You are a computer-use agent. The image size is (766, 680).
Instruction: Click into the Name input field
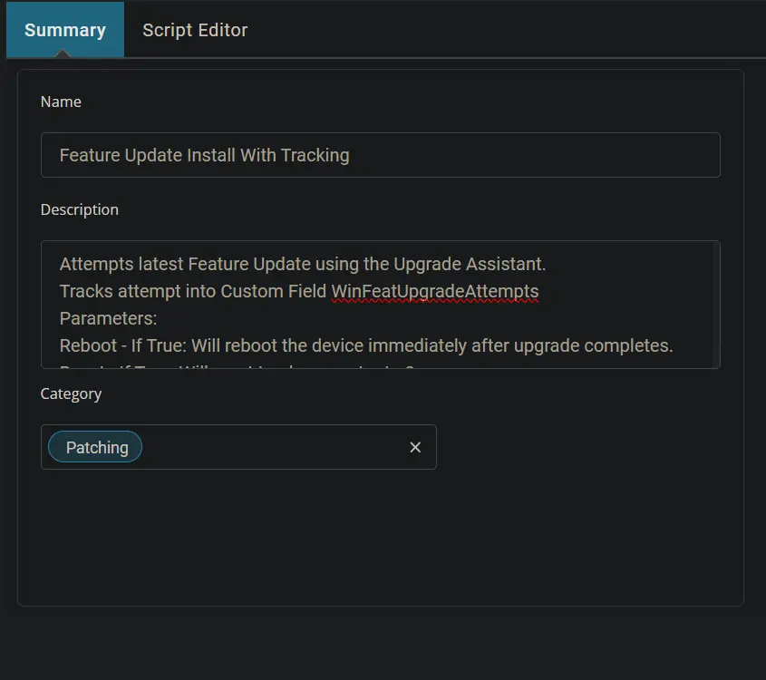[x=381, y=155]
